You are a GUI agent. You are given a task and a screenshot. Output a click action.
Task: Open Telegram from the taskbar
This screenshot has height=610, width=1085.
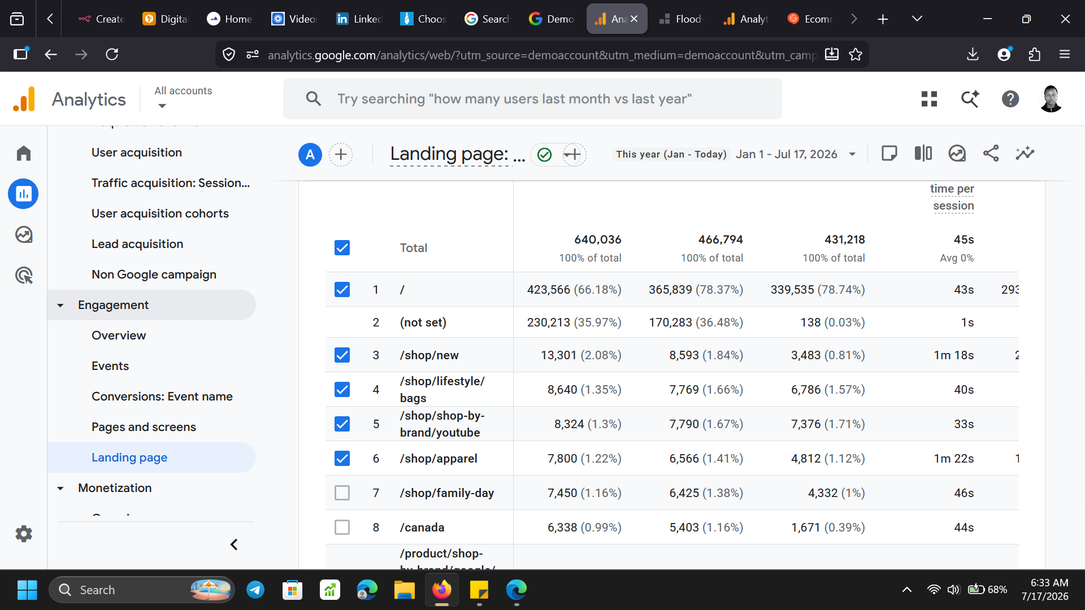click(x=255, y=590)
